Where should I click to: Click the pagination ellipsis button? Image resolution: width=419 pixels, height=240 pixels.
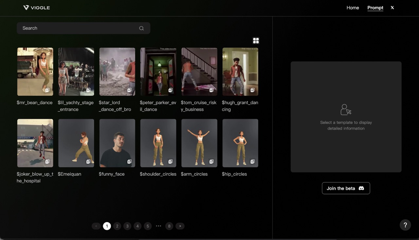[x=158, y=226]
